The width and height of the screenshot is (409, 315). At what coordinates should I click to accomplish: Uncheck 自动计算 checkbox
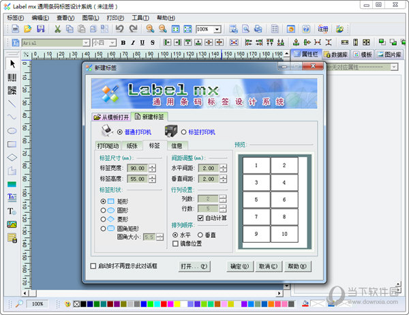[x=200, y=218]
